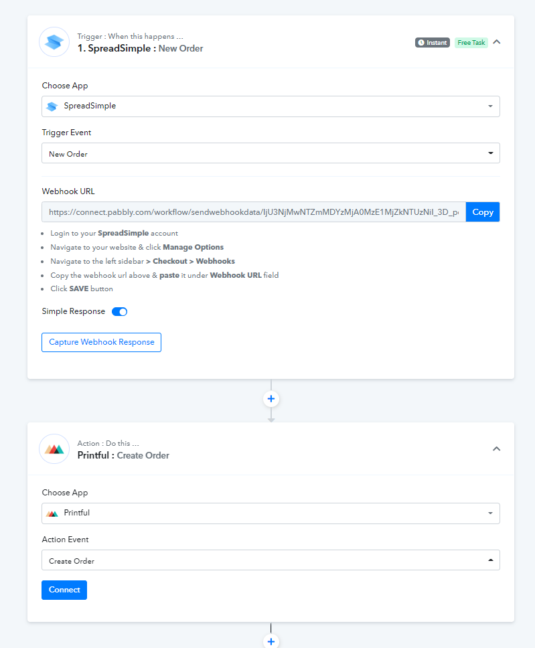
Task: Add step below Printful action
Action: click(x=271, y=641)
